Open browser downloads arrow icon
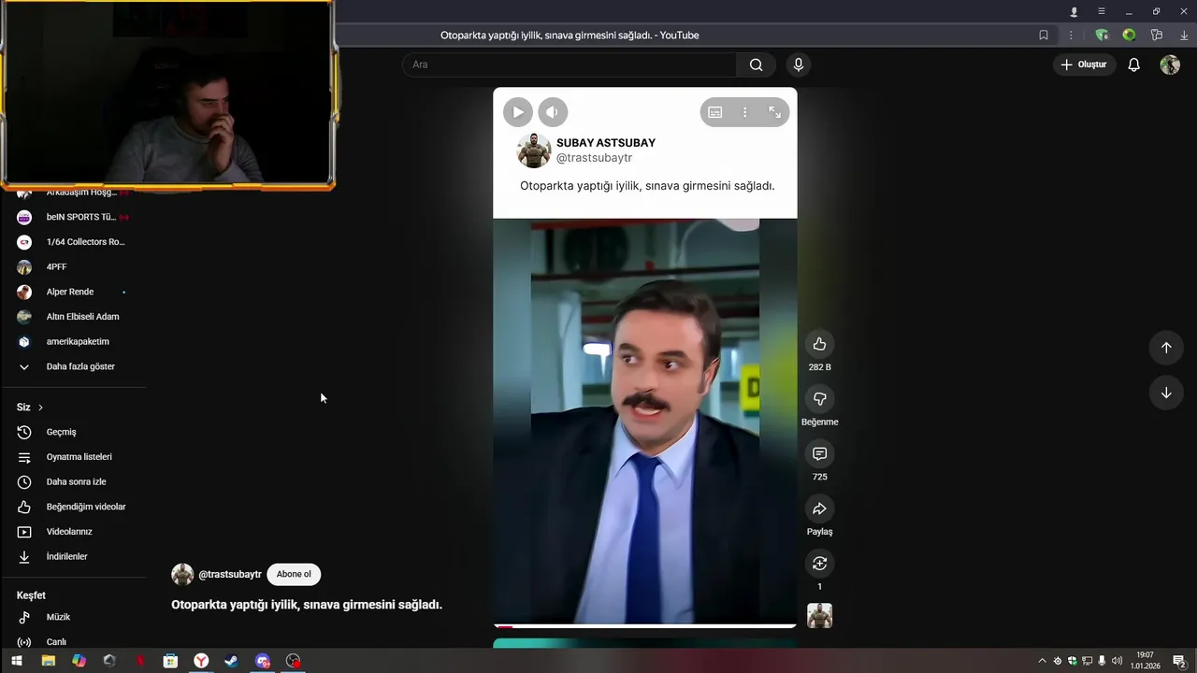The height and width of the screenshot is (673, 1197). click(1184, 36)
